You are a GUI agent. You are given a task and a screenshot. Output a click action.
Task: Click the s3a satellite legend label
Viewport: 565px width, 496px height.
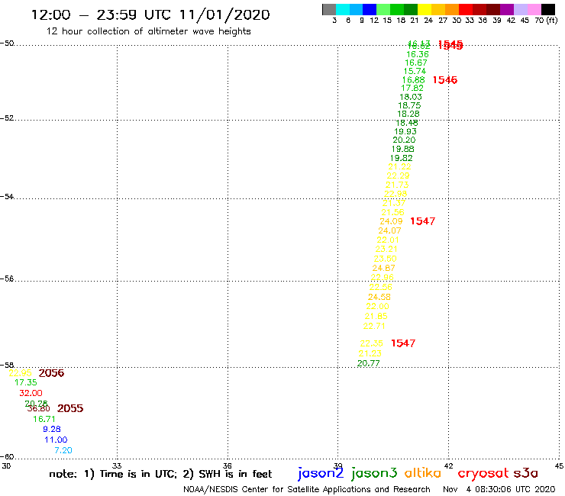tap(525, 473)
